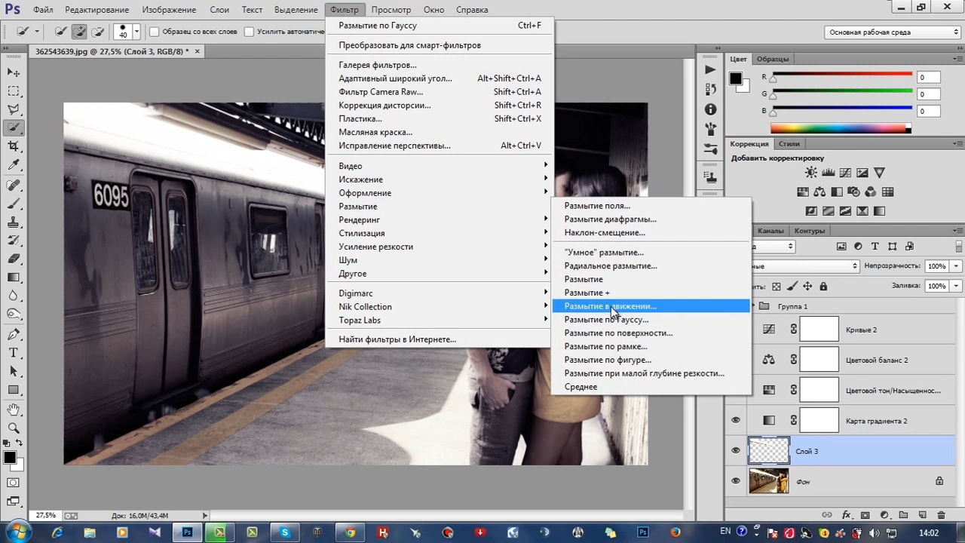Delete layer with trash icon
This screenshot has width=965, height=543.
coord(941,515)
